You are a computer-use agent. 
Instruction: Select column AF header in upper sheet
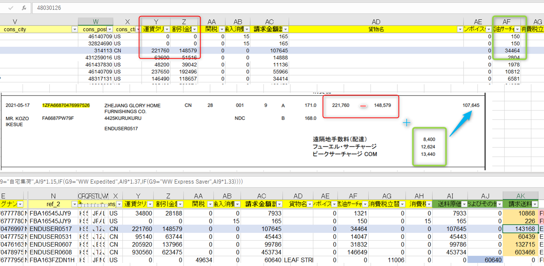[x=507, y=22]
